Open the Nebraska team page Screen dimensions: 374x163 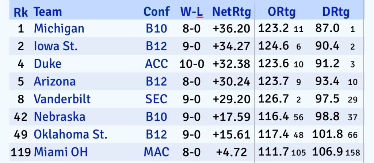[x=59, y=117]
